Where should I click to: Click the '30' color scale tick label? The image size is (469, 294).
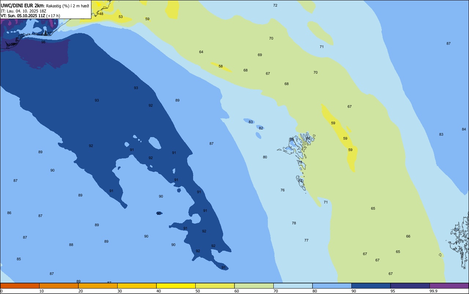point(119,291)
